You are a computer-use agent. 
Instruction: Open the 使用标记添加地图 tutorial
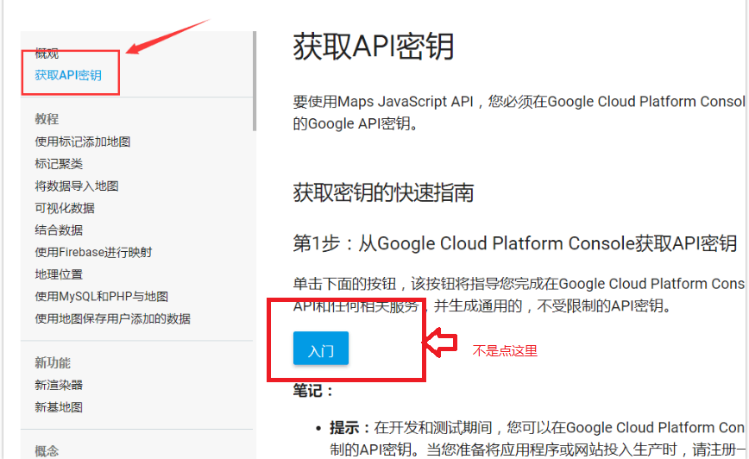(x=83, y=141)
